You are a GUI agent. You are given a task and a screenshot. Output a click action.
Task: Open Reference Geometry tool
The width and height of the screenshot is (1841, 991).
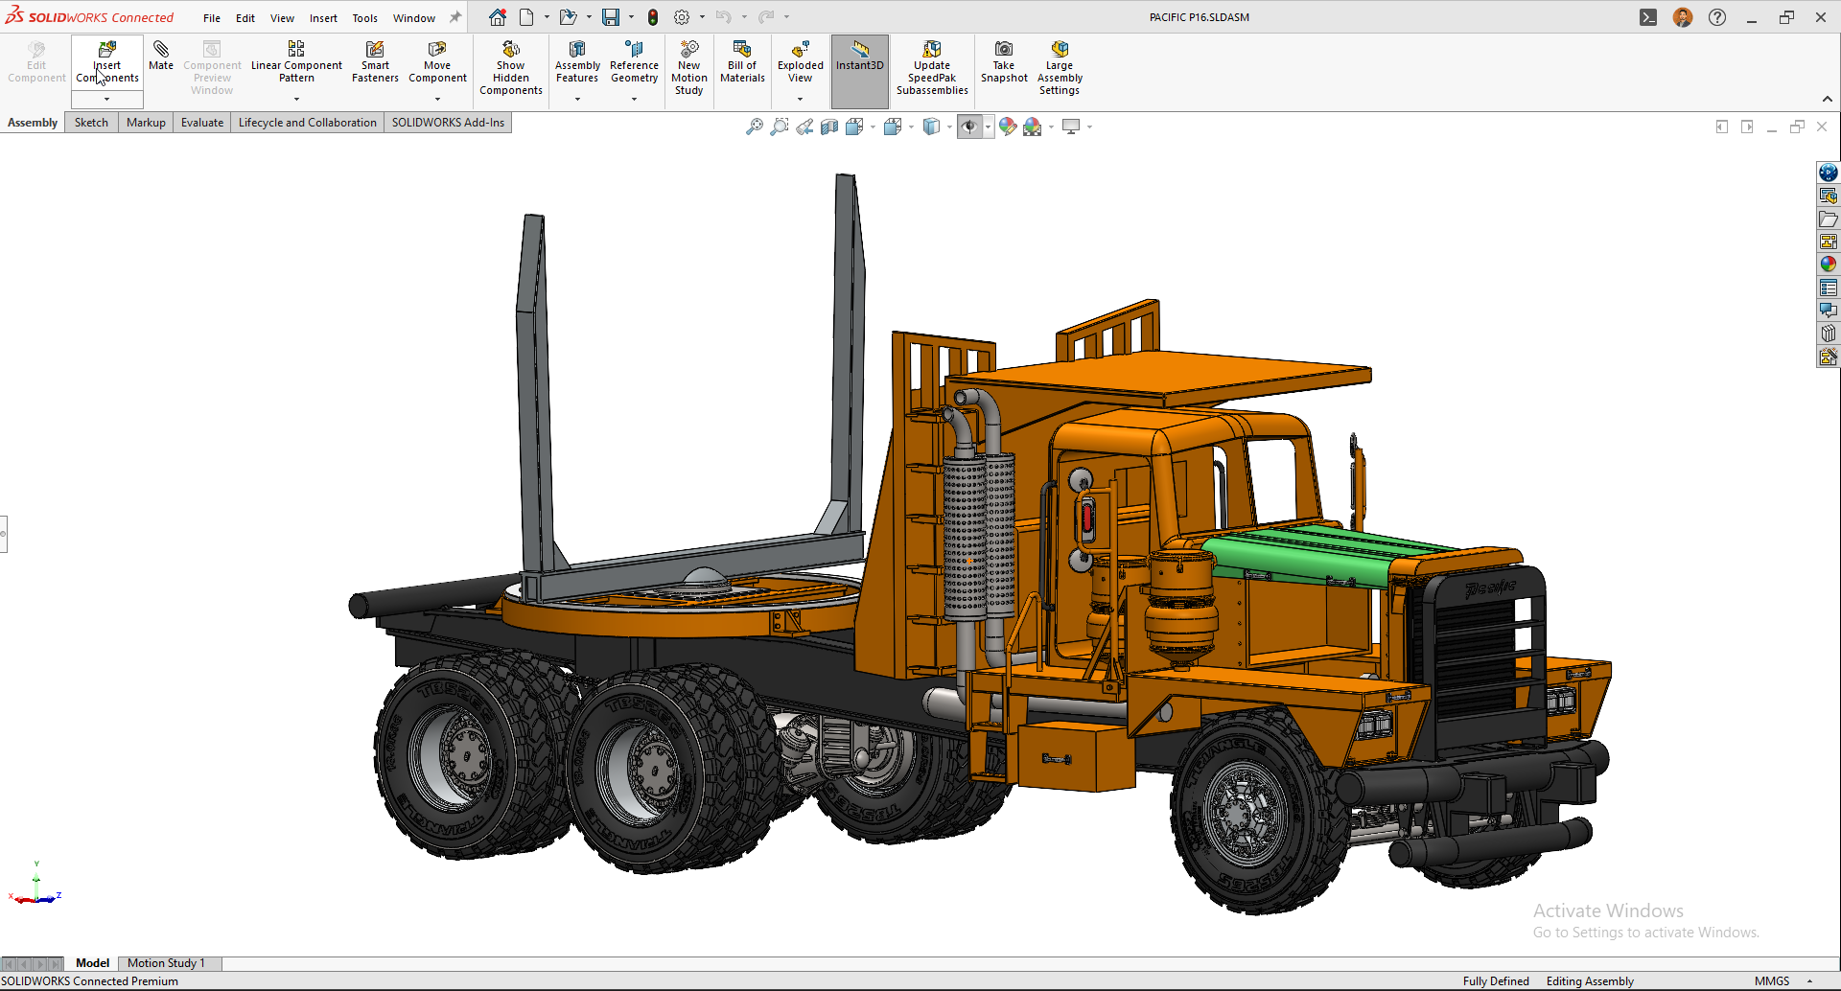coord(634,62)
